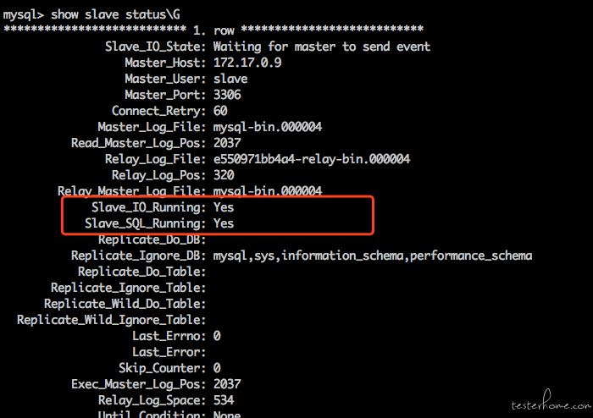593x418 pixels.
Task: Click the Slave_IO_Running Yes value
Action: point(224,207)
